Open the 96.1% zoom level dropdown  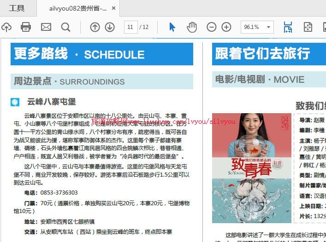[x=268, y=27]
